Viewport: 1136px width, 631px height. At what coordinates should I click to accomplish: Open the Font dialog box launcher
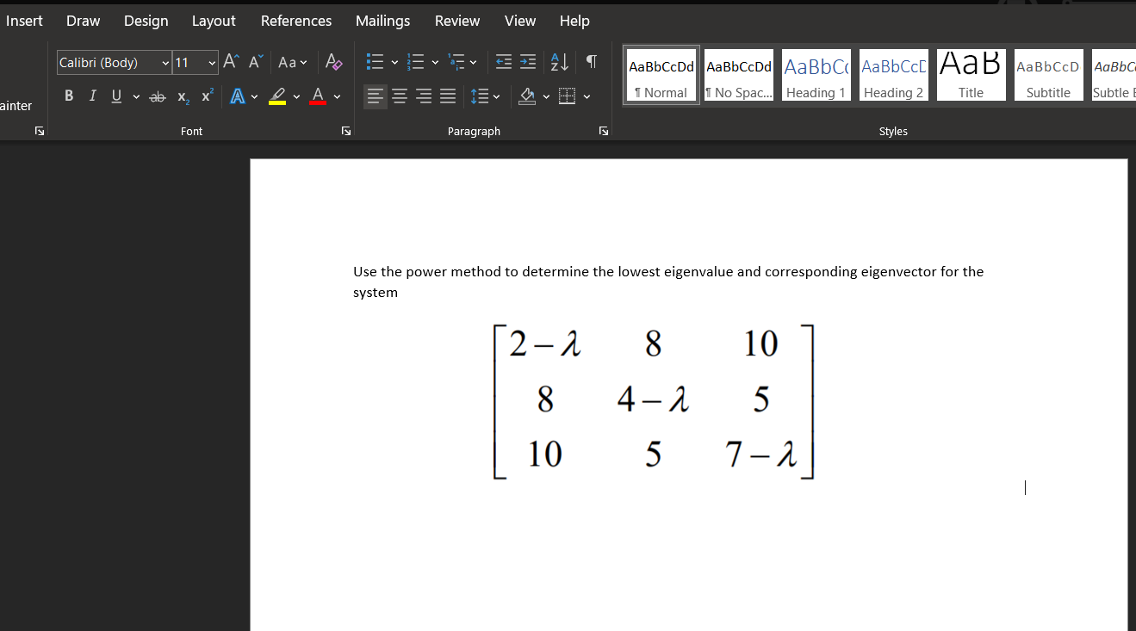345,130
